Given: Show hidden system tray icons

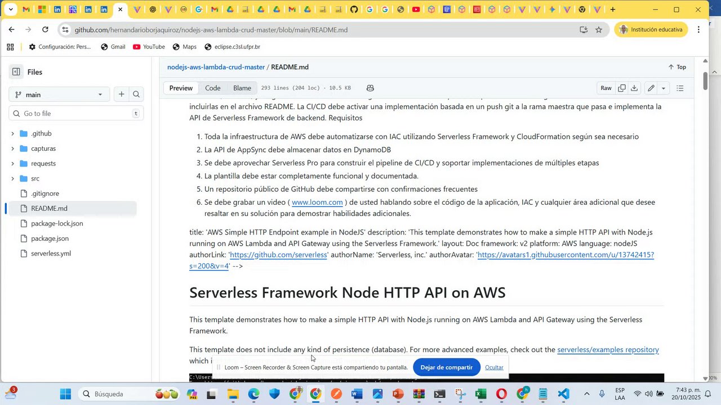Looking at the screenshot, I should pos(586,394).
